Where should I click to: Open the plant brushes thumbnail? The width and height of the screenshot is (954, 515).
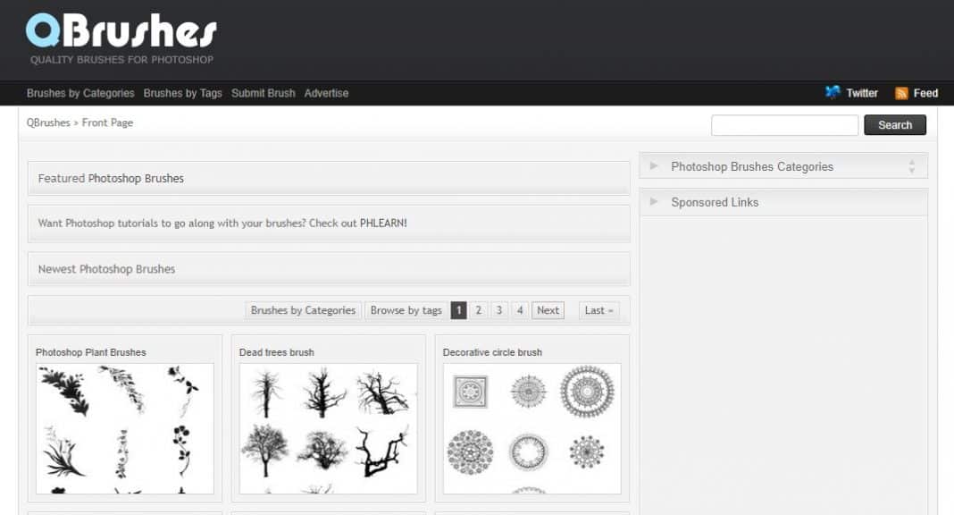pos(125,428)
